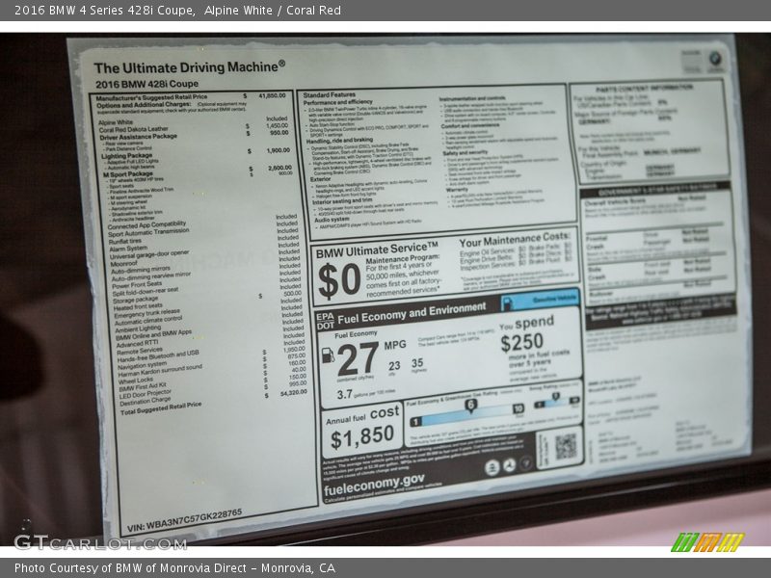Viewport: 771px width, 578px height.
Task: Click the '2016 BMW 428i Coupe' model line
Action: pos(146,84)
